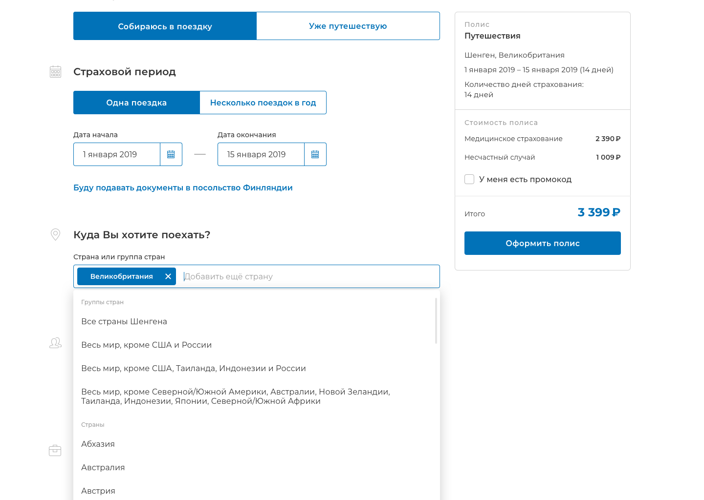Open the start date calendar picker icon
This screenshot has width=704, height=500.
pyautogui.click(x=171, y=154)
